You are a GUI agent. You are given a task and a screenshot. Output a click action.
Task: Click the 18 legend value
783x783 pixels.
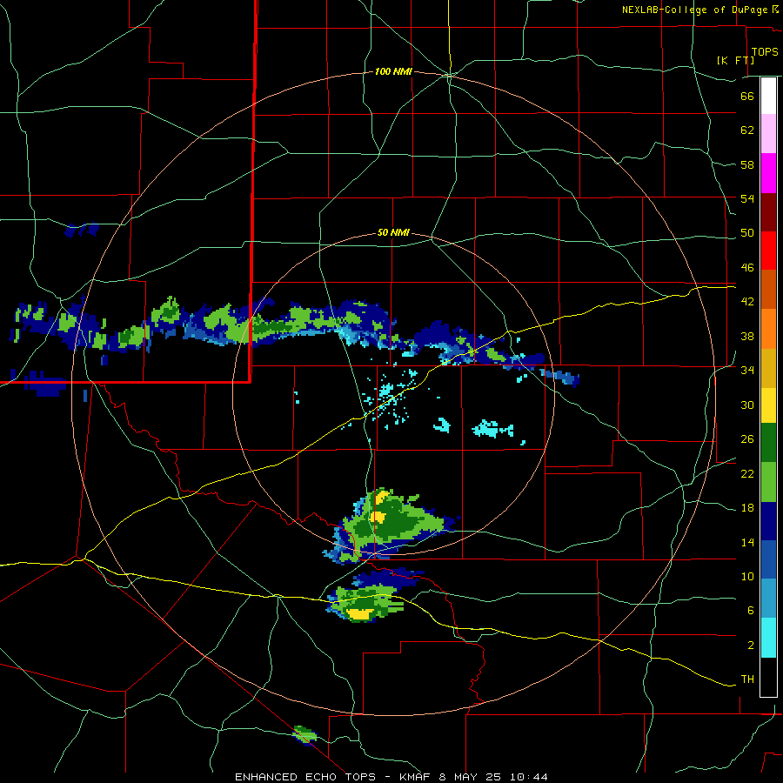(x=747, y=508)
